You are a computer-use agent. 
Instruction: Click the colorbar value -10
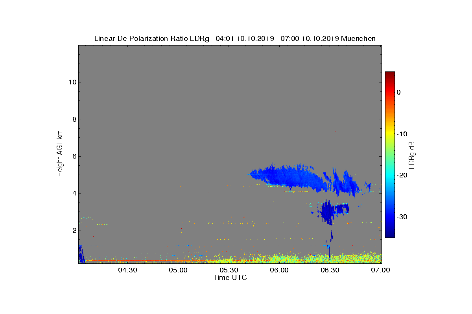click(402, 134)
